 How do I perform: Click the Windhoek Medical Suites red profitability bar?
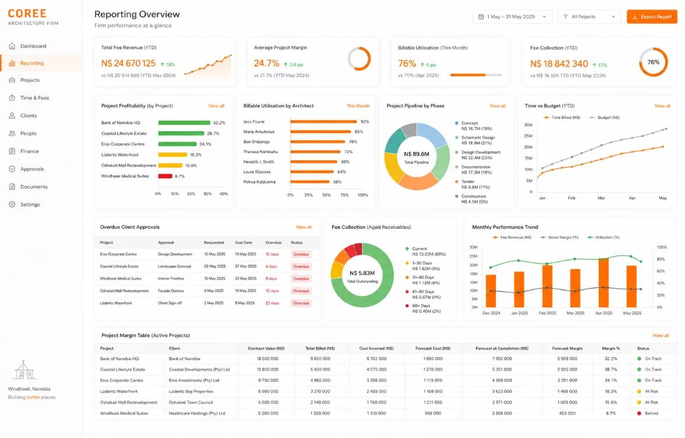click(x=165, y=176)
